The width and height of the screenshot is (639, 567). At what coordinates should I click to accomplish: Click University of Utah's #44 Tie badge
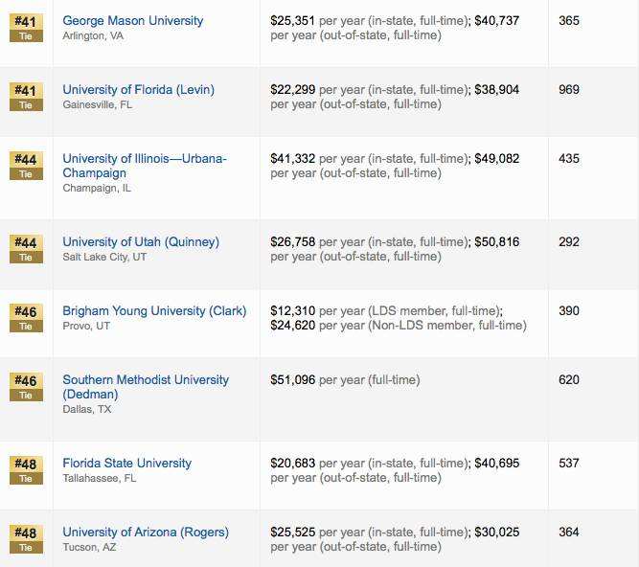pyautogui.click(x=26, y=249)
